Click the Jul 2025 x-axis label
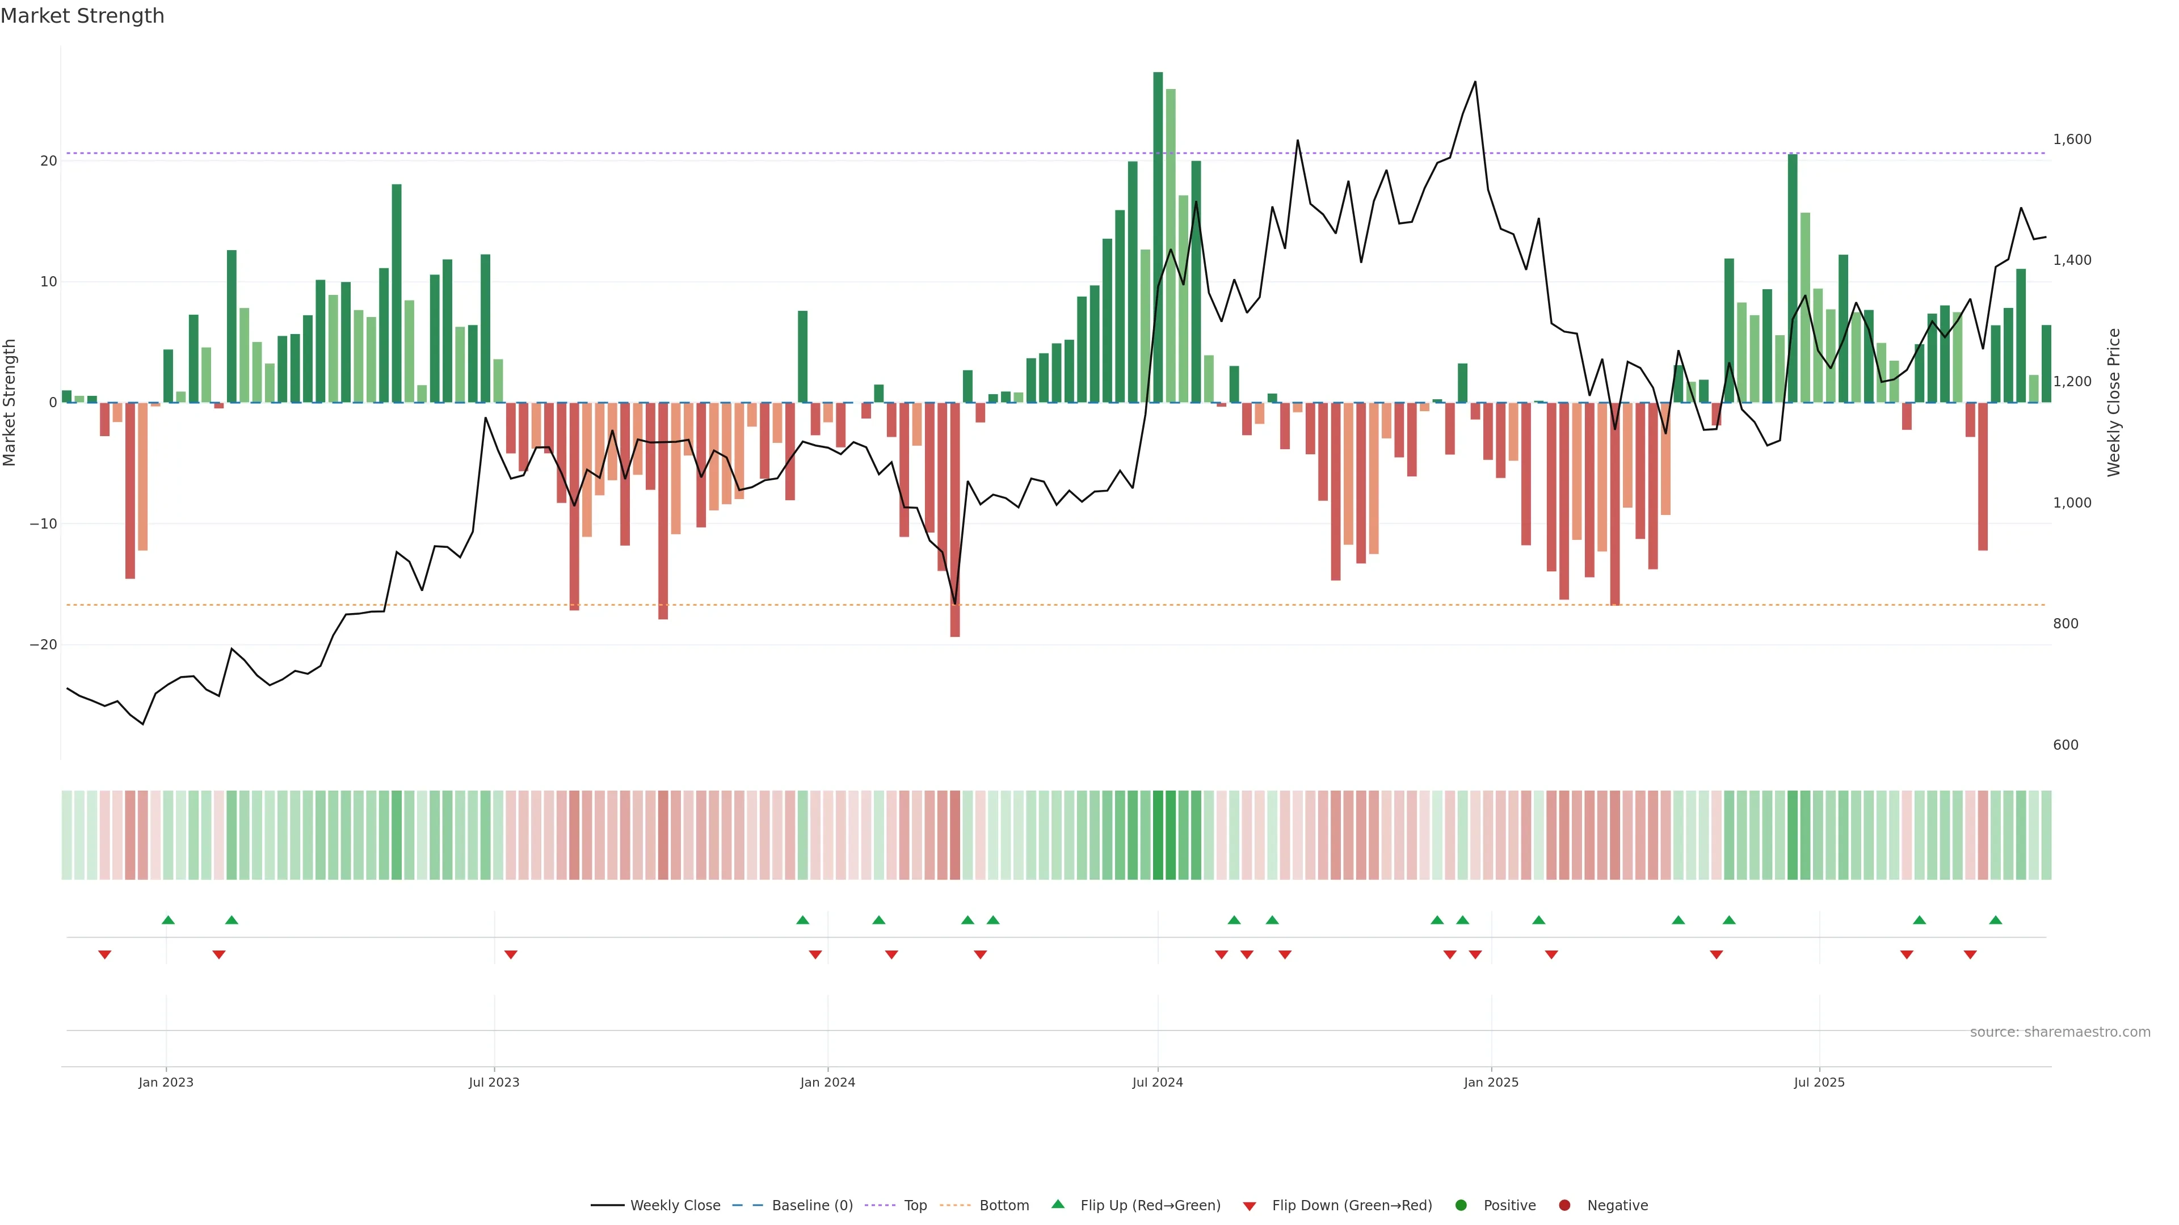This screenshot has width=2179, height=1225. [x=1819, y=1082]
